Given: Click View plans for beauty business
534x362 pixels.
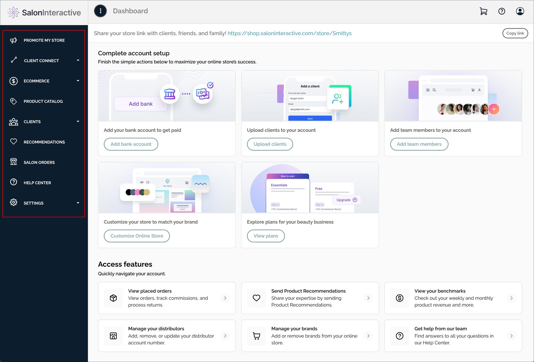Looking at the screenshot, I should [x=266, y=236].
